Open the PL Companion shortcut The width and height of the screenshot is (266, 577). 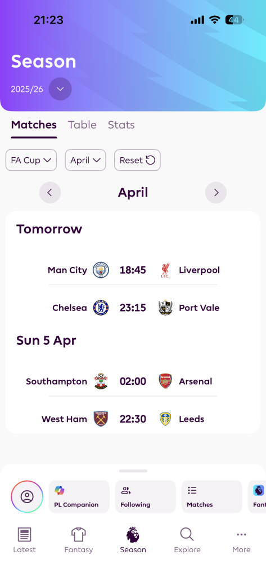click(x=79, y=496)
